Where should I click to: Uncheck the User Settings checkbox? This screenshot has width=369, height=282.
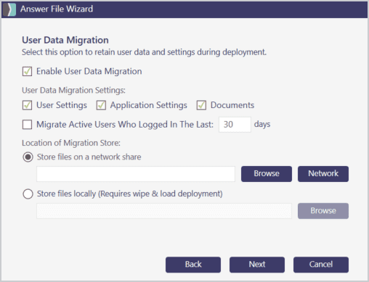(27, 105)
